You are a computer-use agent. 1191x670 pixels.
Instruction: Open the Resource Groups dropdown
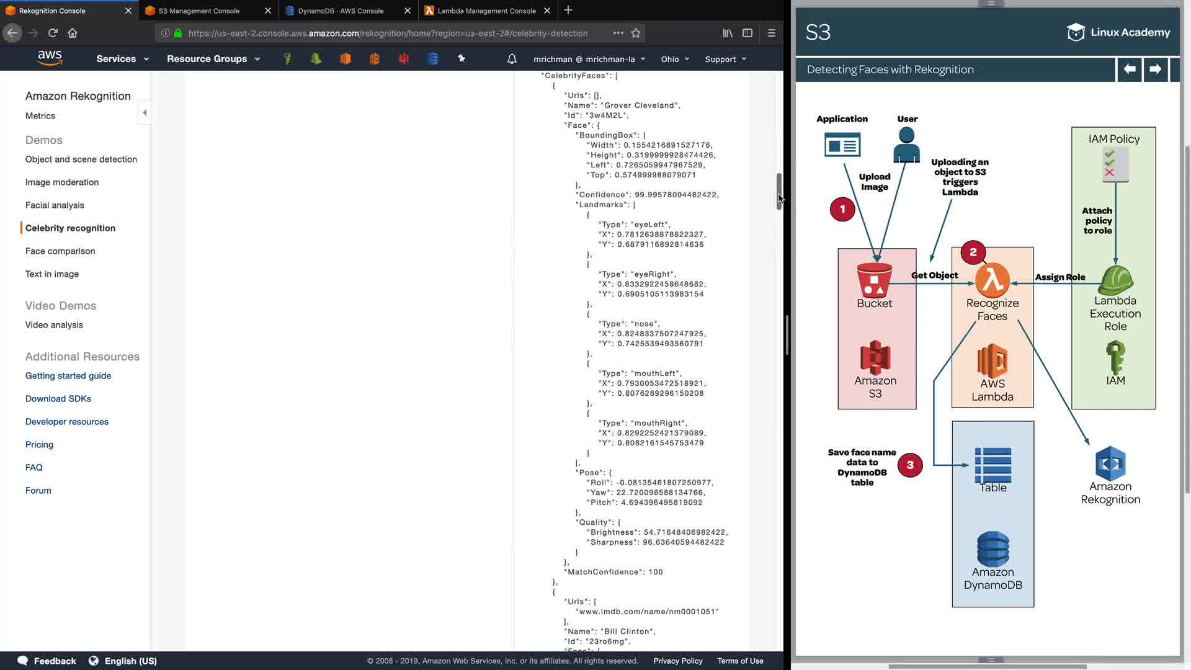pyautogui.click(x=213, y=59)
